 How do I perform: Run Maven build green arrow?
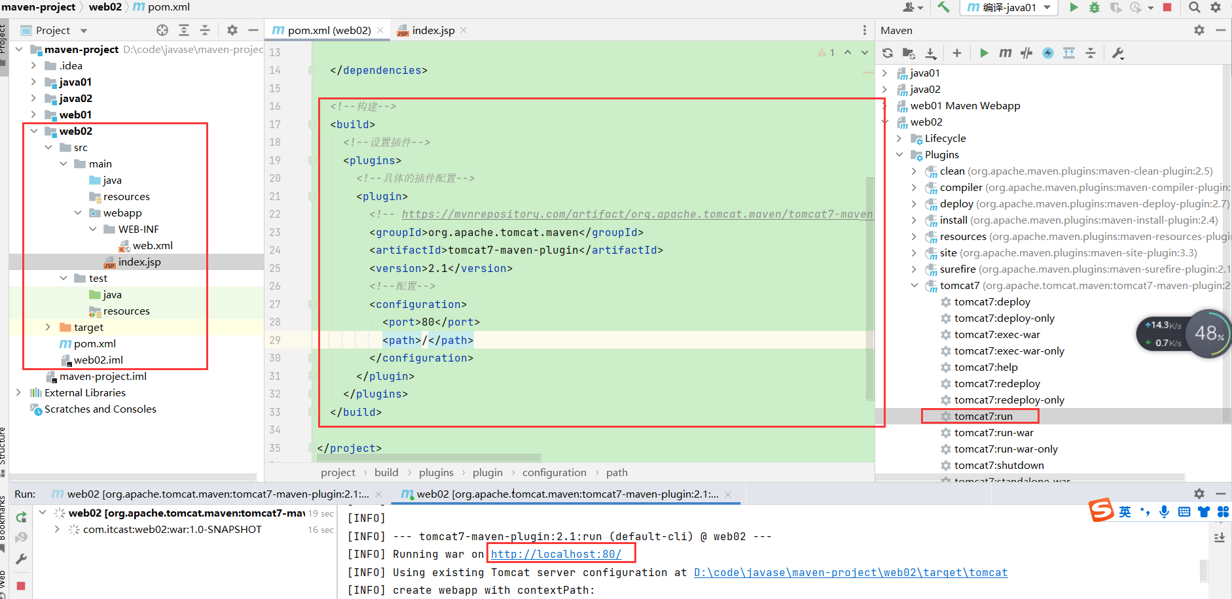click(984, 53)
